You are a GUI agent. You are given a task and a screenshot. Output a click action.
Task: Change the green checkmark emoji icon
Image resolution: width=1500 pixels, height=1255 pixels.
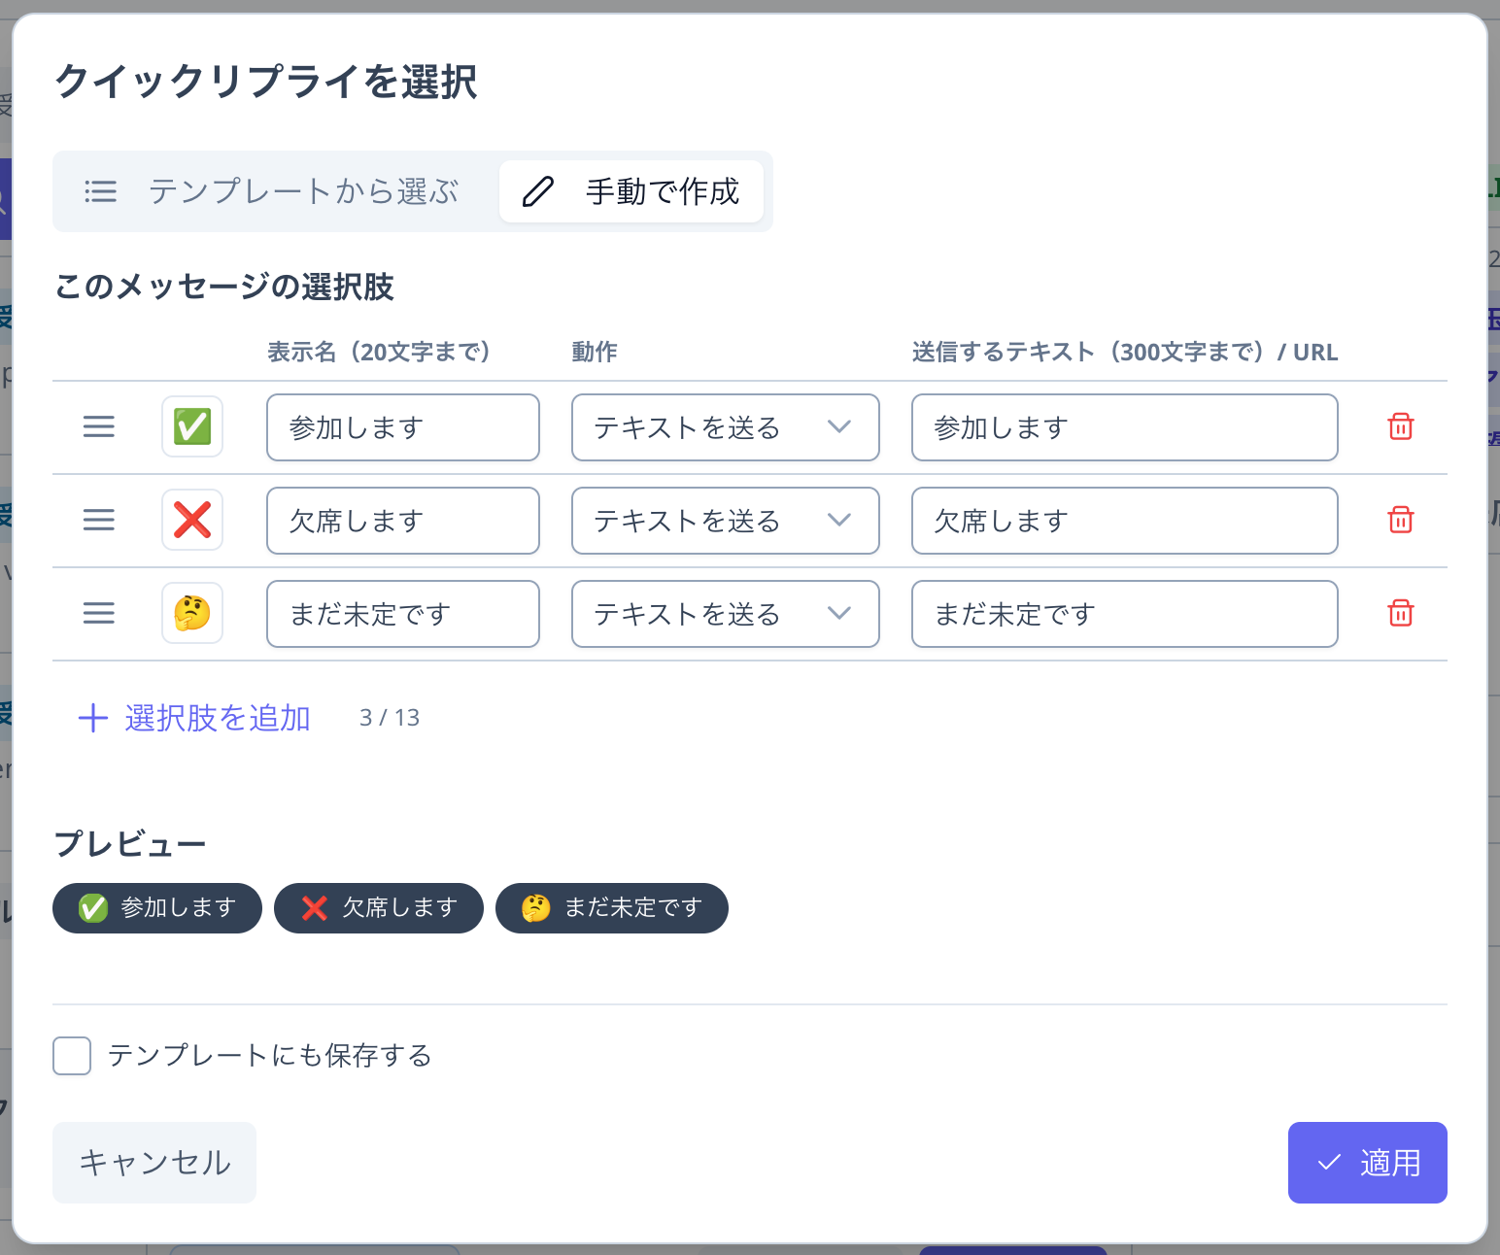(x=192, y=426)
